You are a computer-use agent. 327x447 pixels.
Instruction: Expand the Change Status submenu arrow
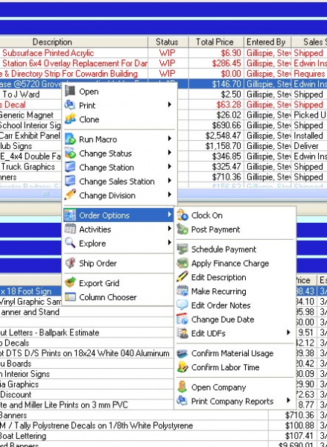click(x=170, y=153)
